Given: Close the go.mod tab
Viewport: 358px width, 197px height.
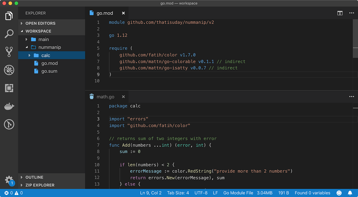Looking at the screenshot, I should point(123,13).
